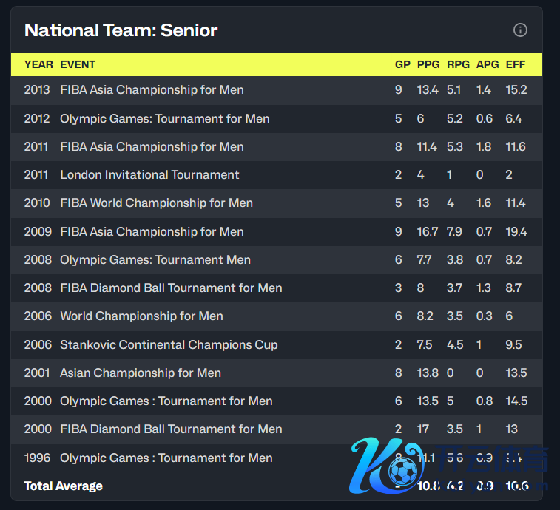This screenshot has height=510, width=560.
Task: Click Stankovic Continental Champions Cup event
Action: pyautogui.click(x=169, y=345)
